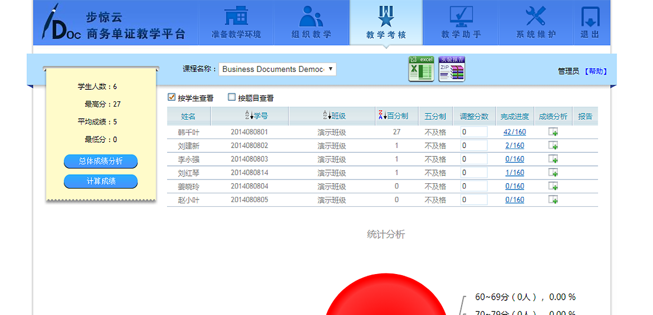Select student name 刘建新

189,146
